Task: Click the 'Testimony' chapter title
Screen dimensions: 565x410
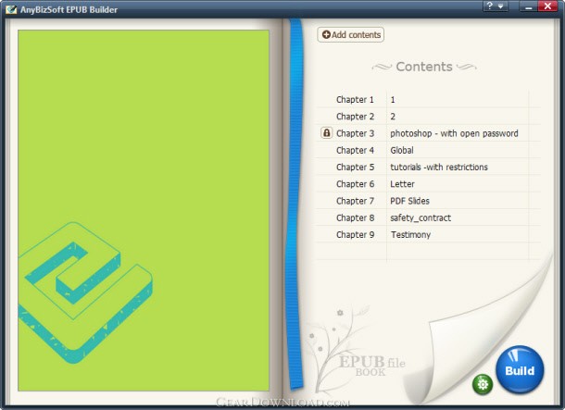Action: [410, 235]
